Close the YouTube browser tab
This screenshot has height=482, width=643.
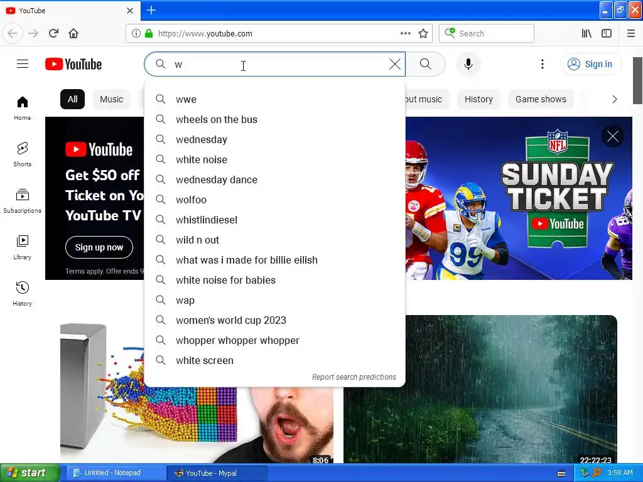pos(130,11)
